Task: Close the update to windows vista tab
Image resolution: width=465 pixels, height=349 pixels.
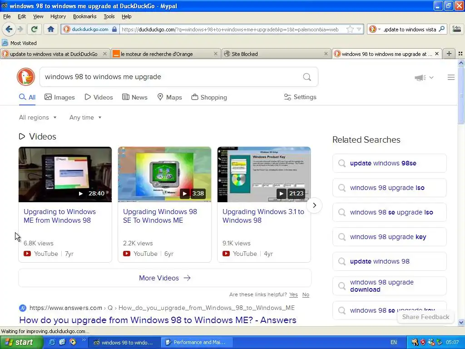Action: (x=105, y=54)
